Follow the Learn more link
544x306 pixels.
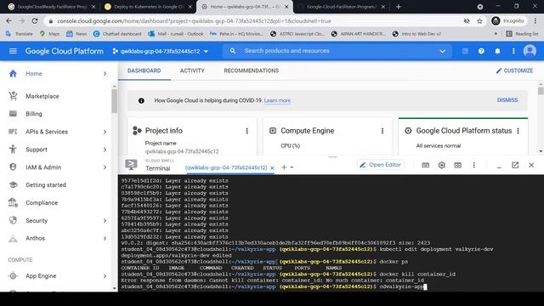[x=277, y=100]
